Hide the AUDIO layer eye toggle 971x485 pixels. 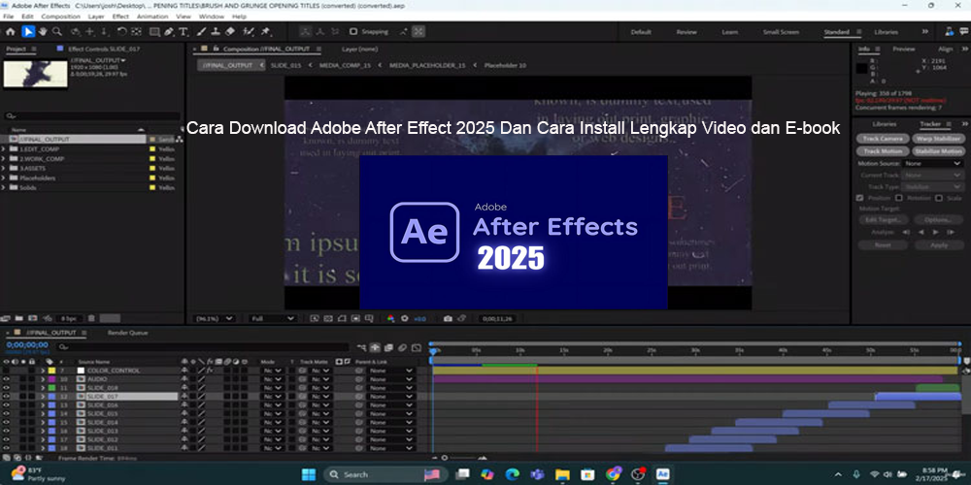(x=6, y=379)
